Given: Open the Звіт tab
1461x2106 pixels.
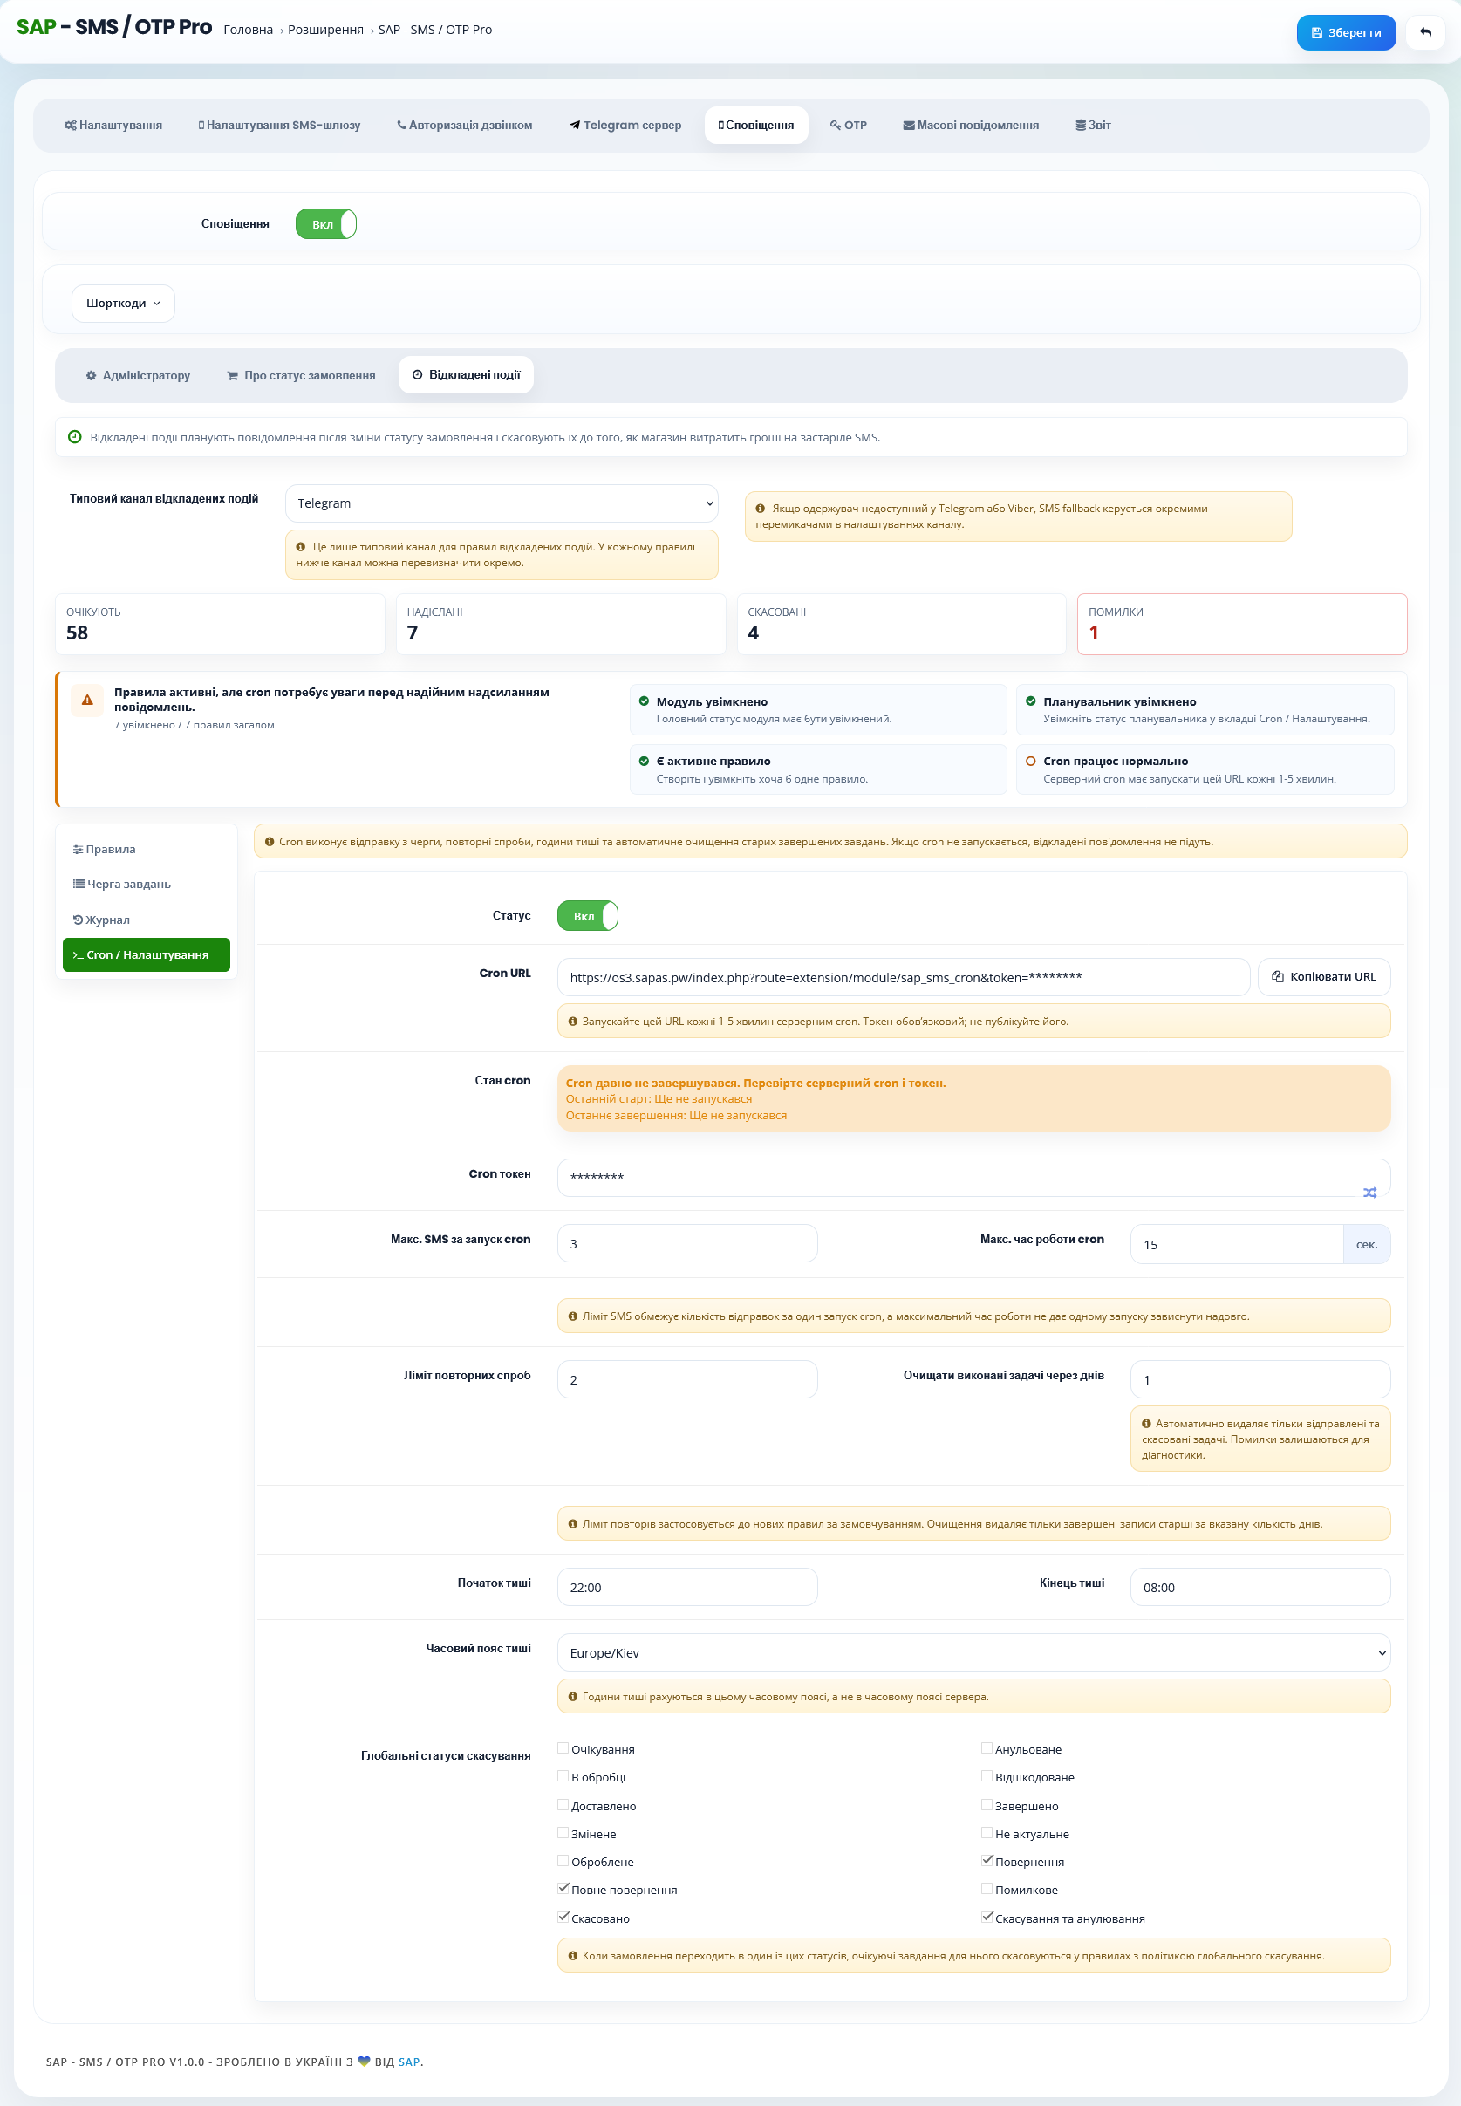Looking at the screenshot, I should pyautogui.click(x=1094, y=125).
